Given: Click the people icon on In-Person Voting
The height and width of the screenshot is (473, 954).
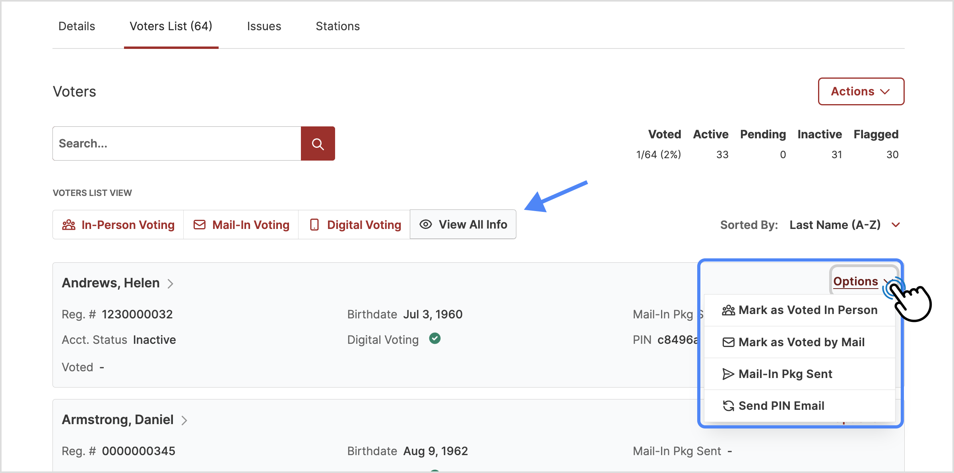Looking at the screenshot, I should 68,225.
